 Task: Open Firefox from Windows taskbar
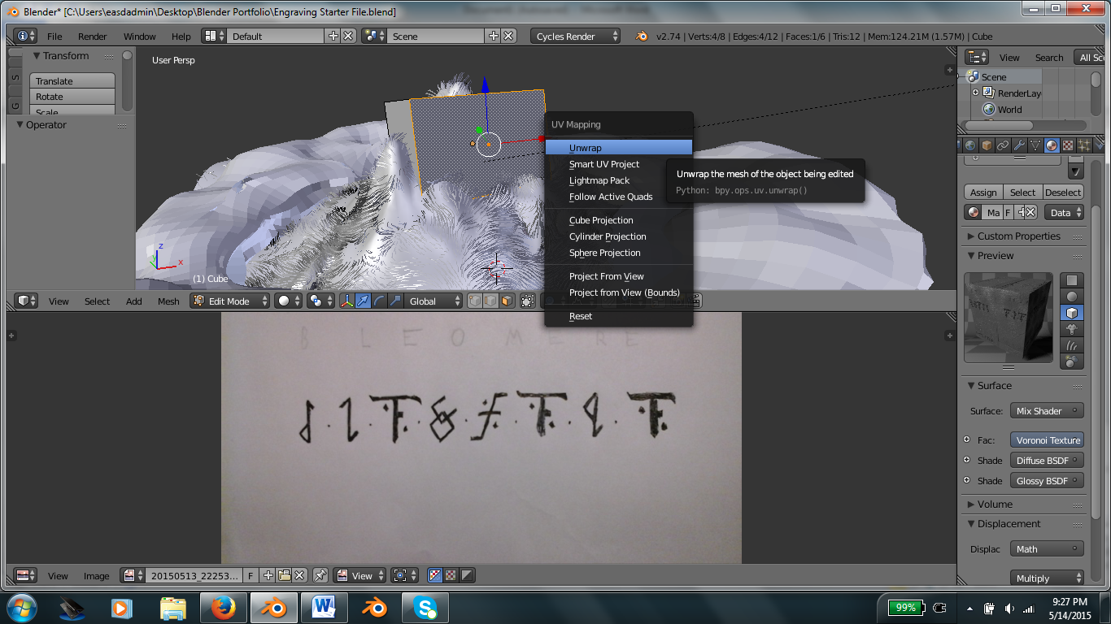222,608
